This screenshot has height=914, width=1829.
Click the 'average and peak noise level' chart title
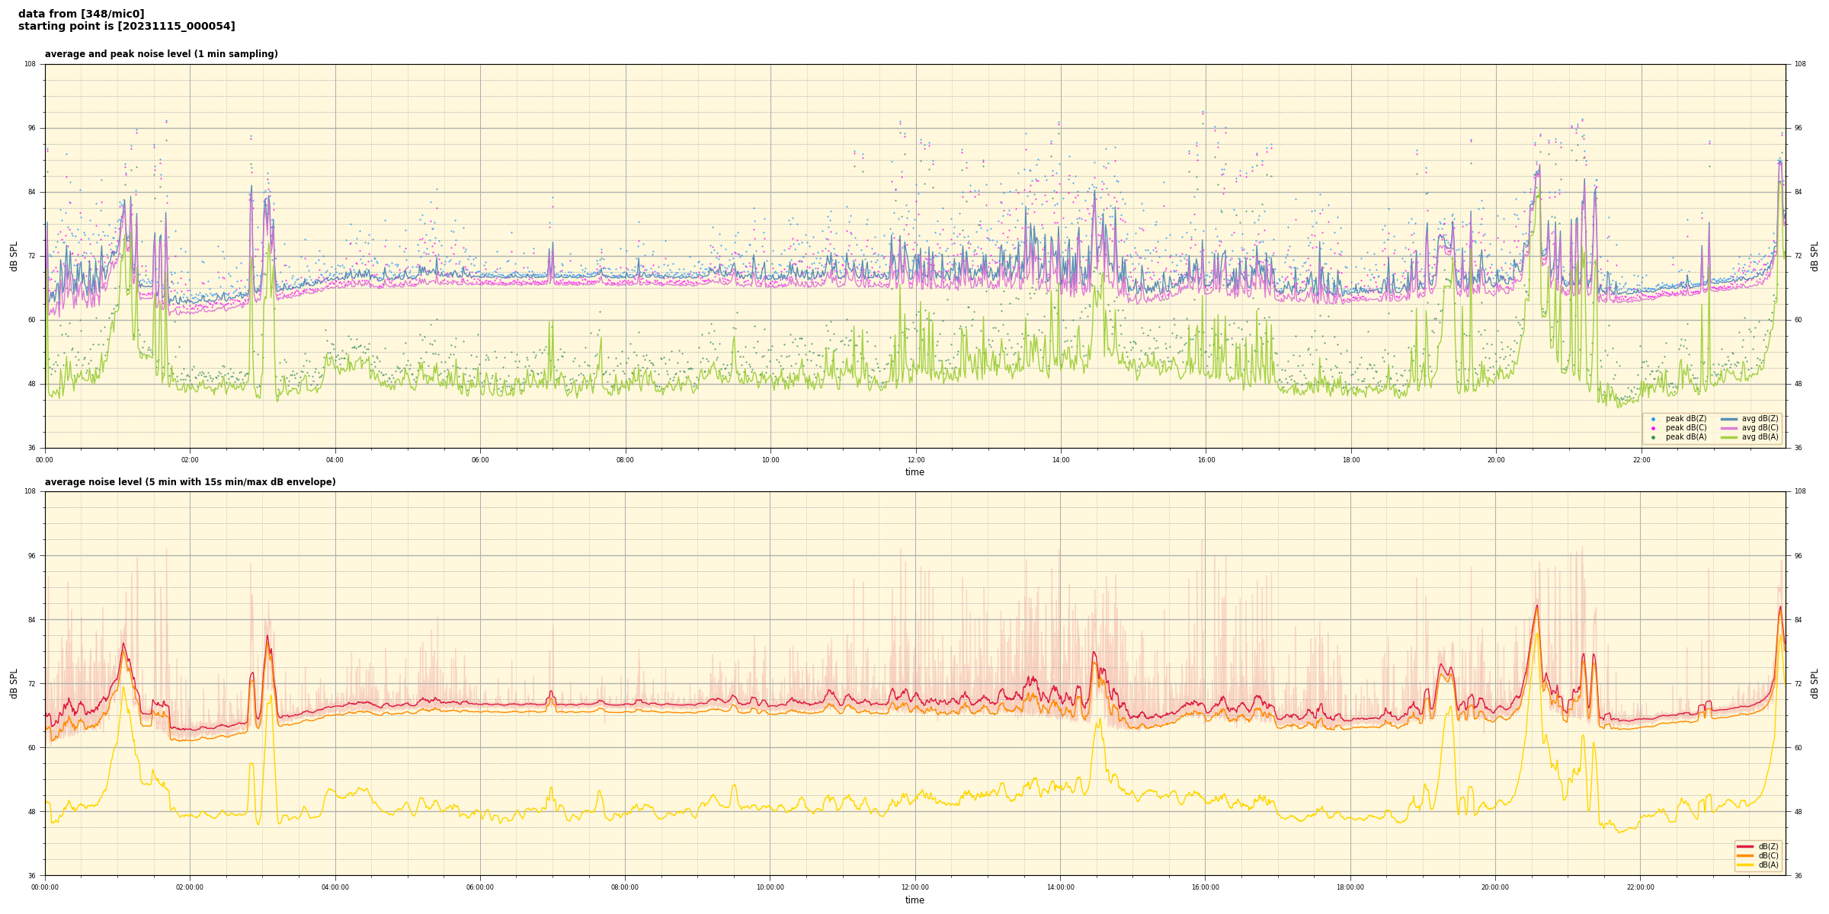point(161,54)
